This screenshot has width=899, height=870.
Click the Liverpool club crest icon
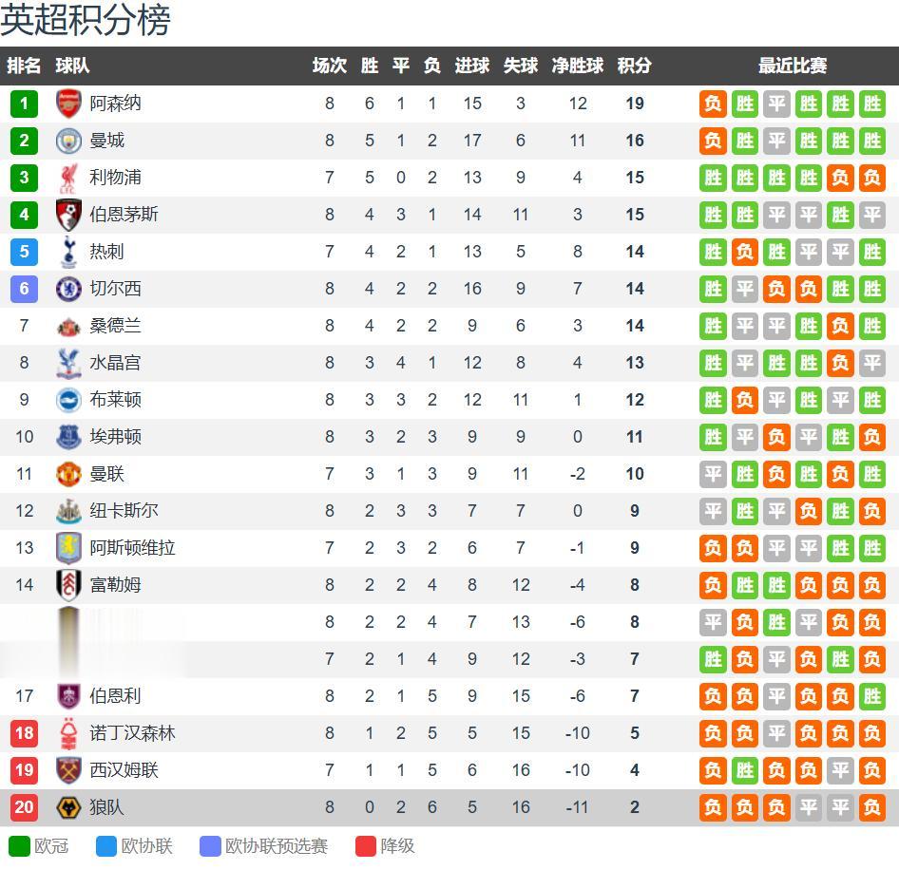pos(68,178)
